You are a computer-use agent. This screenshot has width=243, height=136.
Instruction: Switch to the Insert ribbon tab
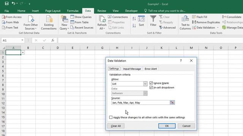[35, 11]
